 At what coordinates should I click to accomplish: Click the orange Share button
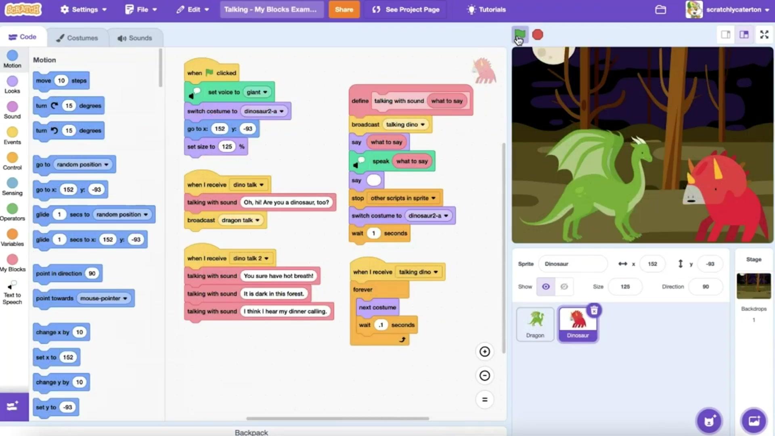point(344,10)
